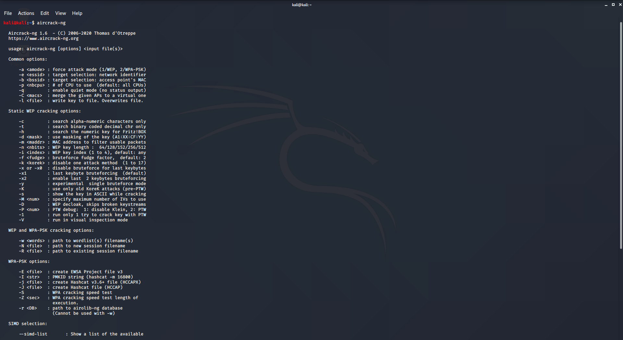Click the '-p <nbcpu>' option line

82,85
